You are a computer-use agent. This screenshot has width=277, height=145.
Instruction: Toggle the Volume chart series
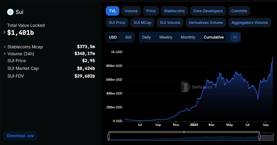(x=131, y=11)
